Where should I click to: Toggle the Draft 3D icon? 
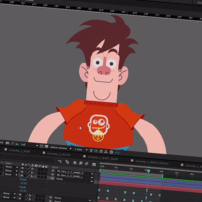tap(67, 162)
